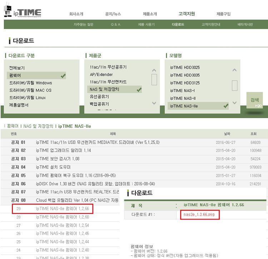
Task: Select AP/Extender product group
Action: pyautogui.click(x=101, y=74)
